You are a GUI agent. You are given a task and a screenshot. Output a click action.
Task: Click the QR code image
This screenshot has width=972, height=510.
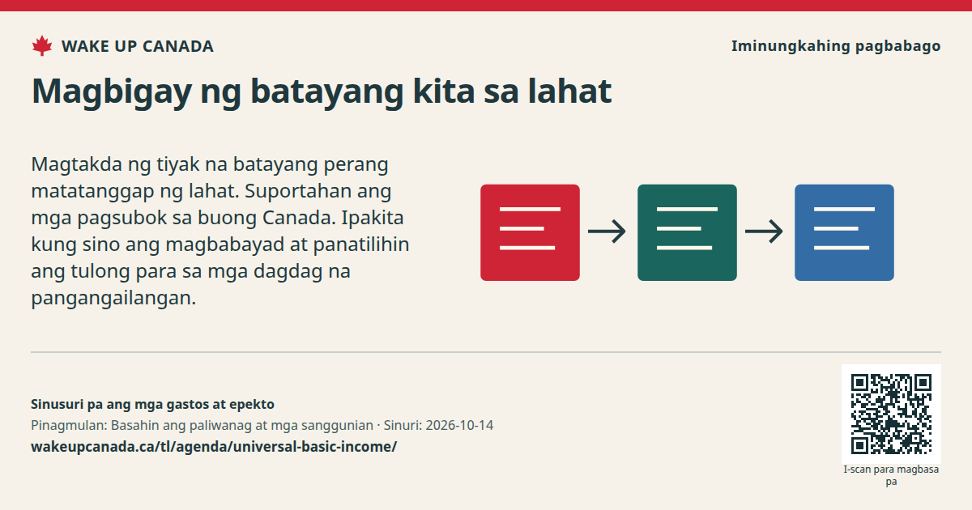pyautogui.click(x=891, y=414)
